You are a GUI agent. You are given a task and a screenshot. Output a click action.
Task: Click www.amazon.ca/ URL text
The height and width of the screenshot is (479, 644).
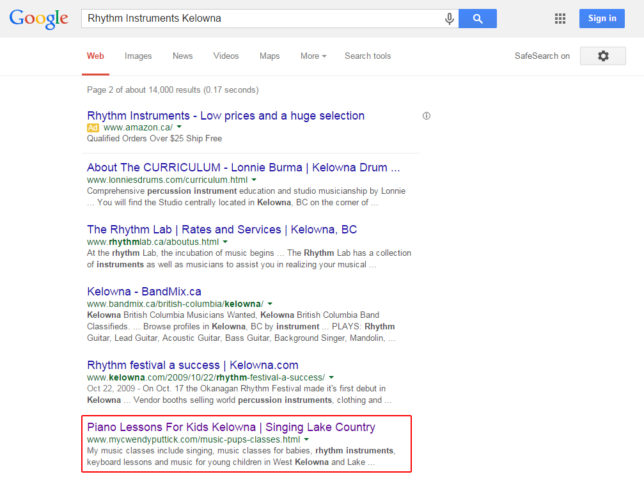coord(138,128)
